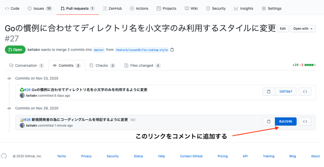Open the Insights tab

(244, 8)
